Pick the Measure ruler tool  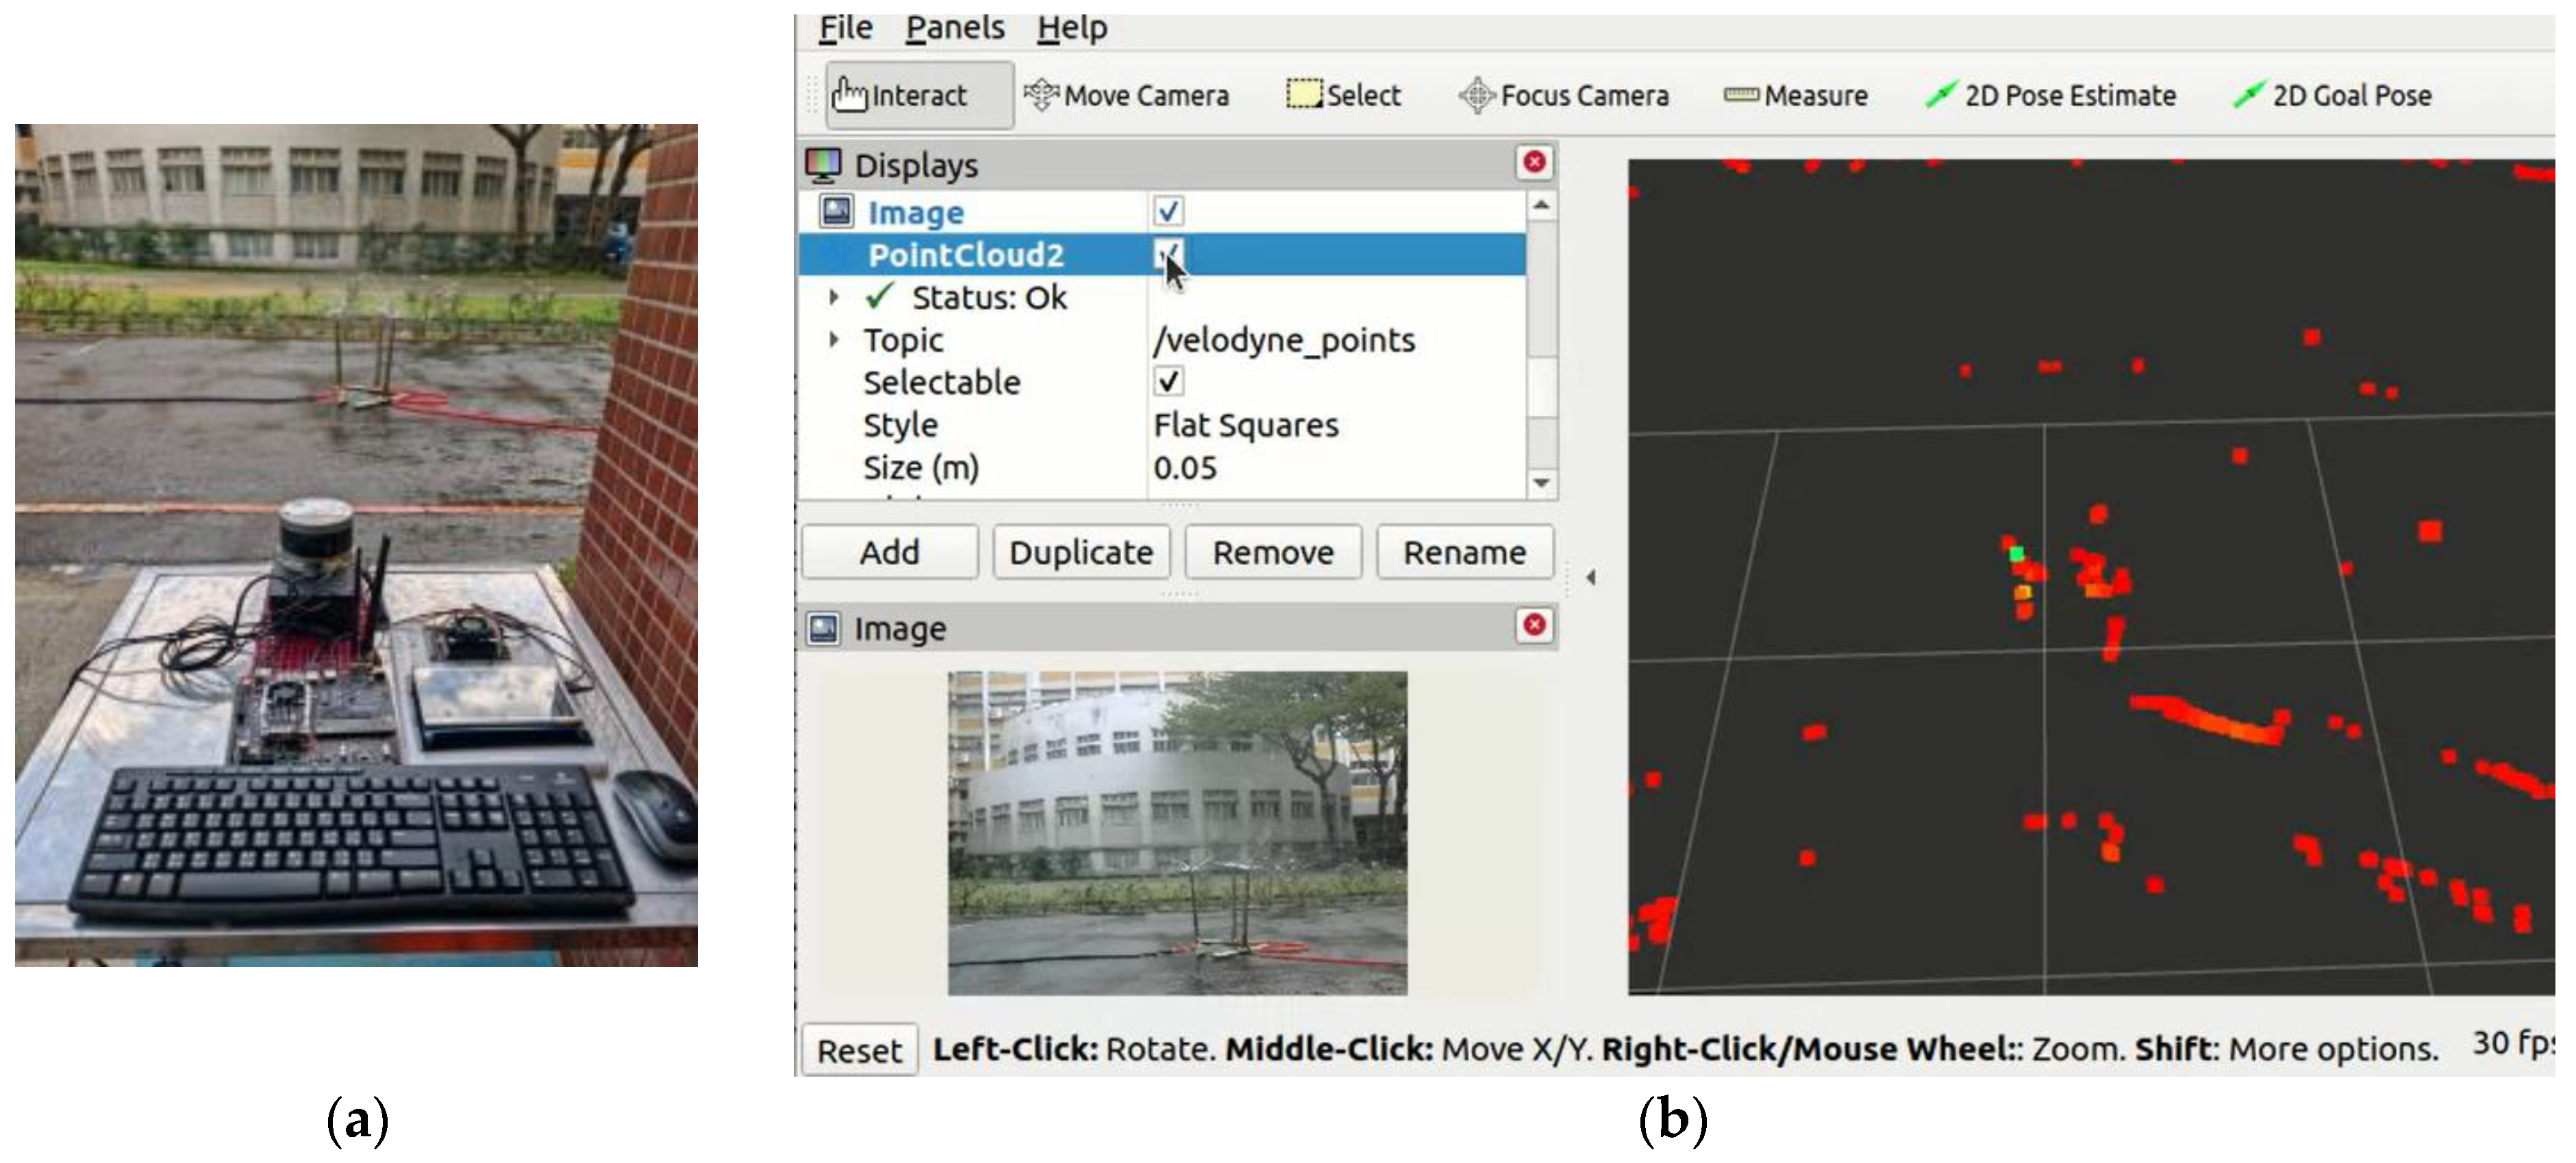tap(1796, 96)
